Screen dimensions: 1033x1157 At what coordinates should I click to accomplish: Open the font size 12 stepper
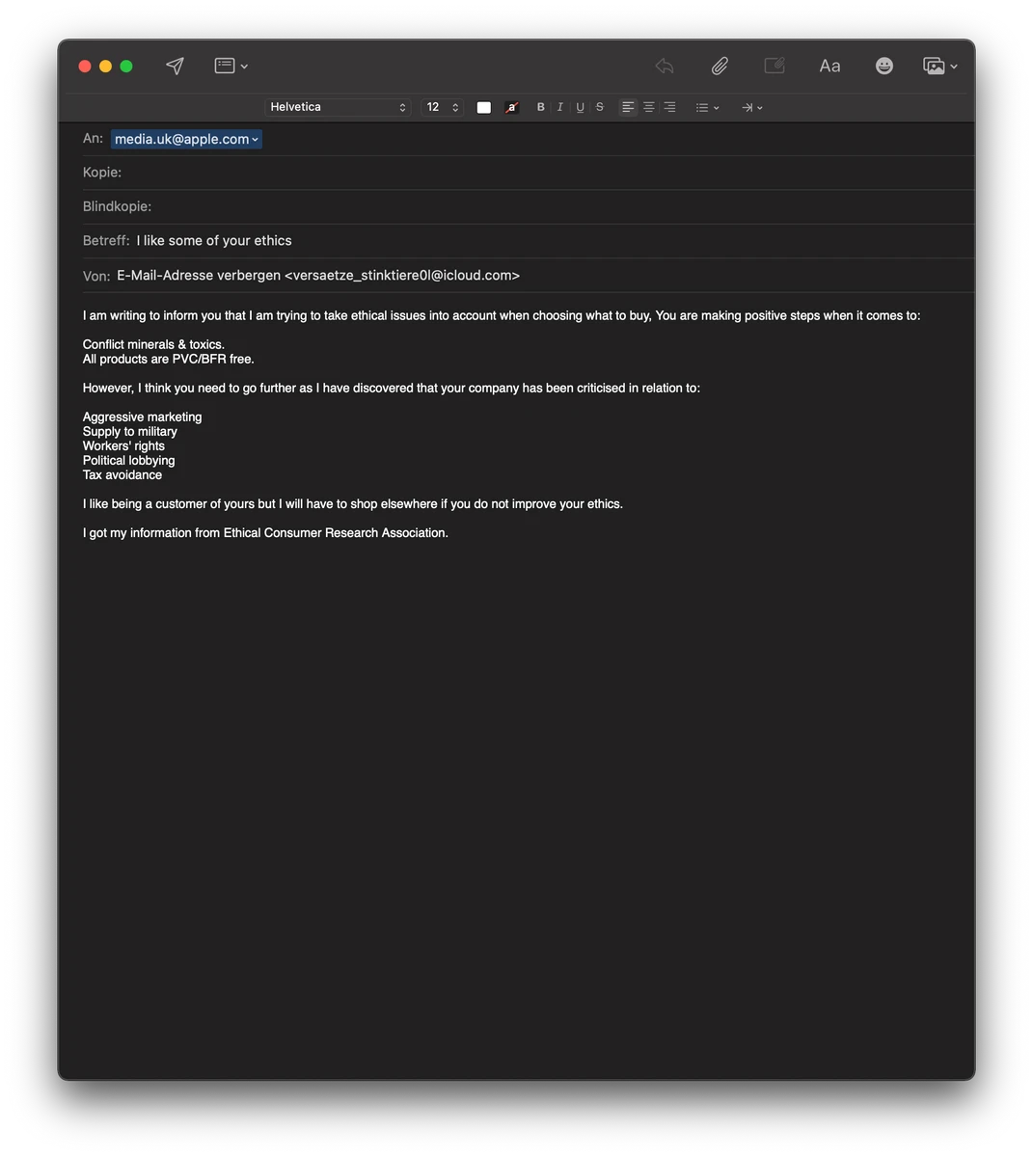pos(443,107)
